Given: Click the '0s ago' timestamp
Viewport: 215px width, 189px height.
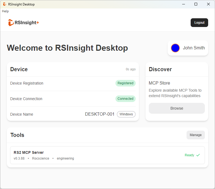Looking at the screenshot, I should pyautogui.click(x=130, y=69).
